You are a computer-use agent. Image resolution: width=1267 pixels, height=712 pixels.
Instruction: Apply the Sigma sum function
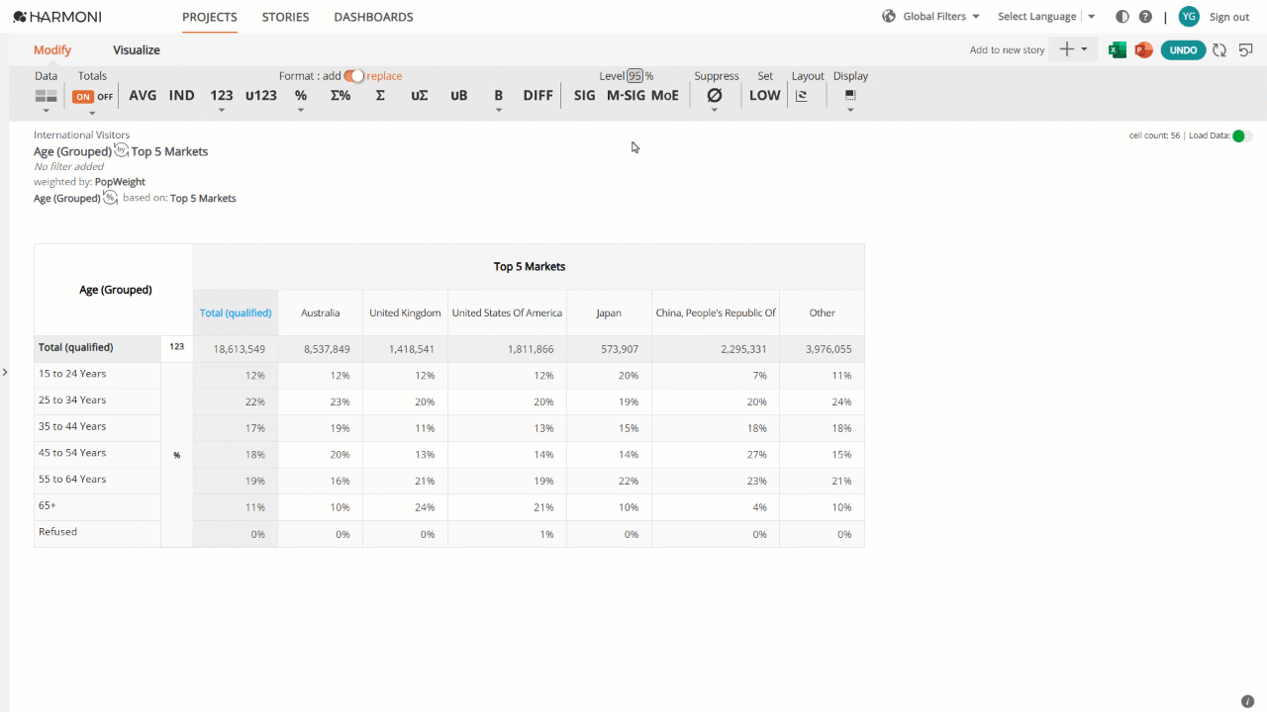(x=380, y=96)
